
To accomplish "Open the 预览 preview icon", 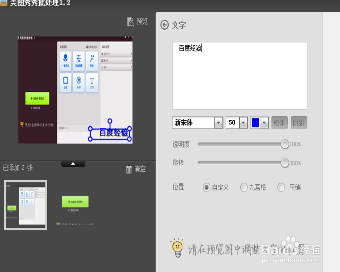I will point(130,22).
